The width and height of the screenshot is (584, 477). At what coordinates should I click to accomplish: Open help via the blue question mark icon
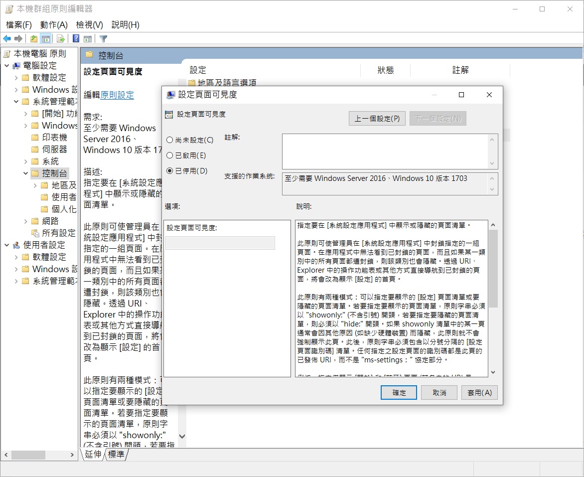[76, 38]
